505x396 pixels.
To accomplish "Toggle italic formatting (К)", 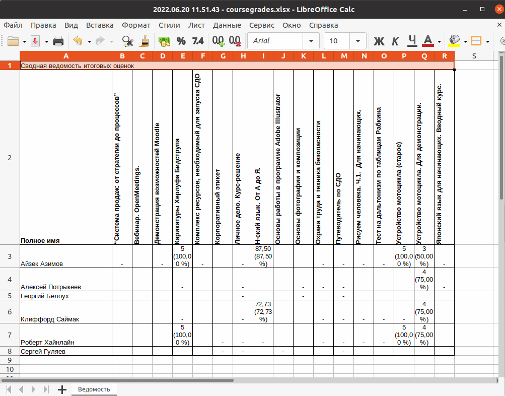I will [x=395, y=41].
